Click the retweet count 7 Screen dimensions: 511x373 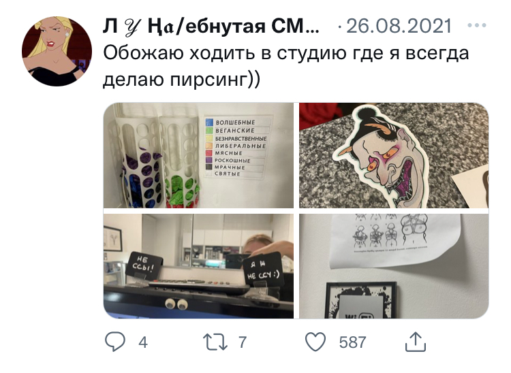pyautogui.click(x=242, y=342)
